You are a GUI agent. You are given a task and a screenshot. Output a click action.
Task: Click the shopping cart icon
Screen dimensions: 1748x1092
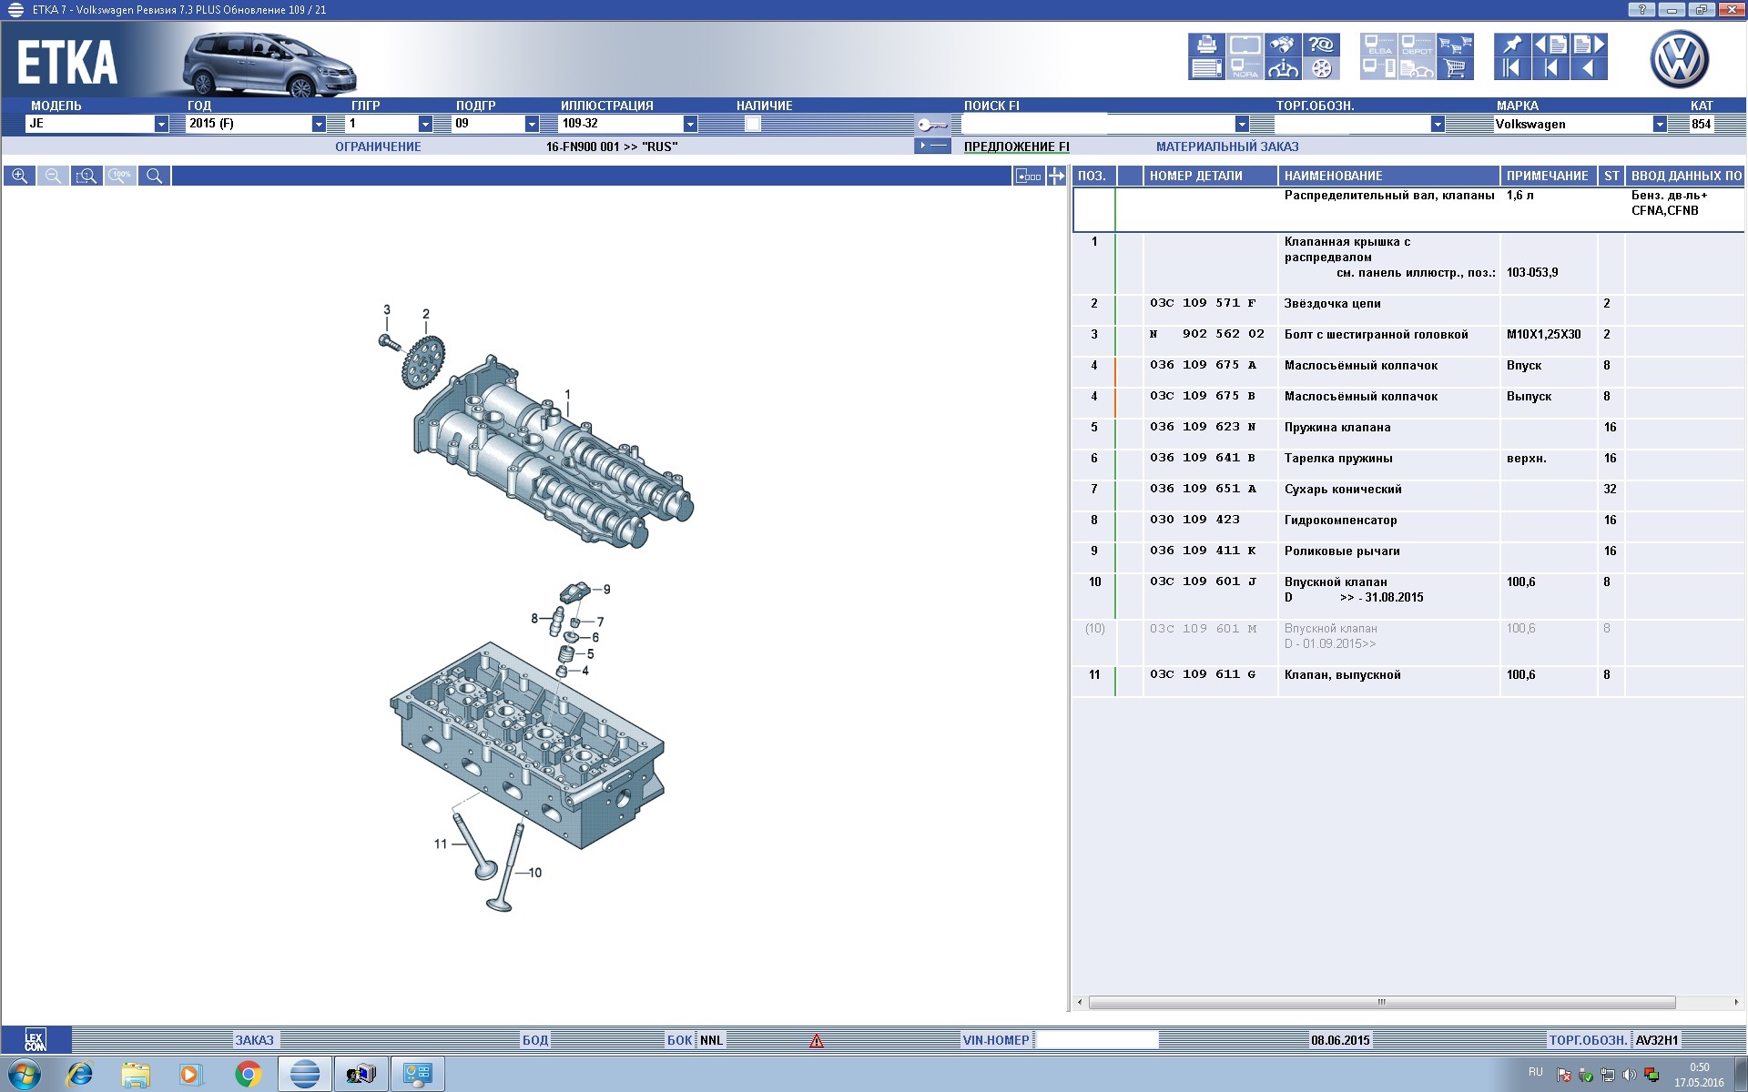1455,68
